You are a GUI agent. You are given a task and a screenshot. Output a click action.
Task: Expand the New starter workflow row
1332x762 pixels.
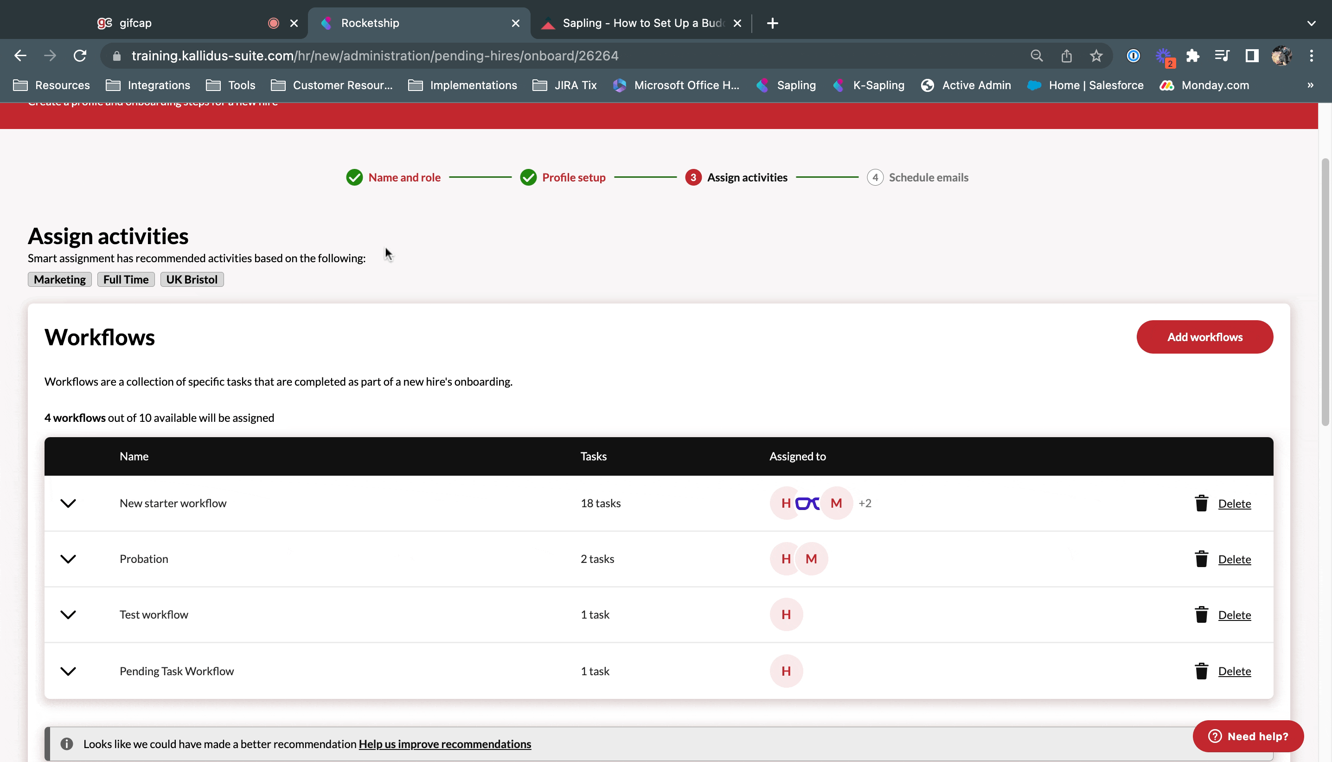[68, 503]
